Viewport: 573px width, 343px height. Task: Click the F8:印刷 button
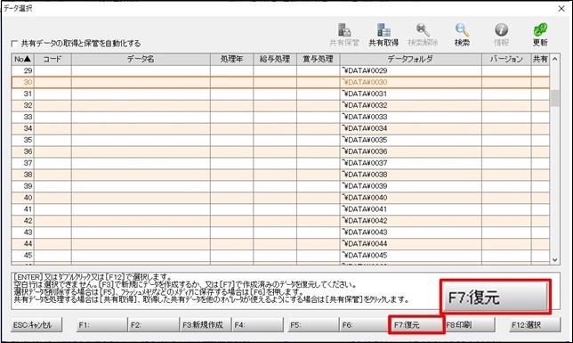click(470, 324)
